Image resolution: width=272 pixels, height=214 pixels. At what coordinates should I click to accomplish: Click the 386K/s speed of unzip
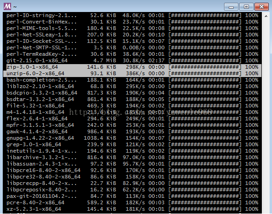pyautogui.click(x=135, y=73)
